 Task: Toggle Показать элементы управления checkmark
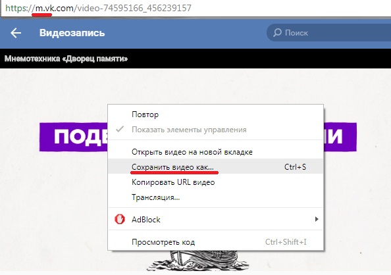pos(120,129)
